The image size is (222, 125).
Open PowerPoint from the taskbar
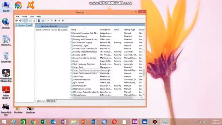pos(84,122)
